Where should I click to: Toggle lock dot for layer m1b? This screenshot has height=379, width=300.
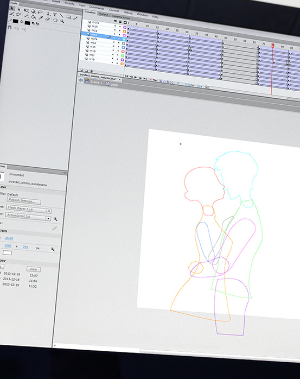[x=118, y=54]
